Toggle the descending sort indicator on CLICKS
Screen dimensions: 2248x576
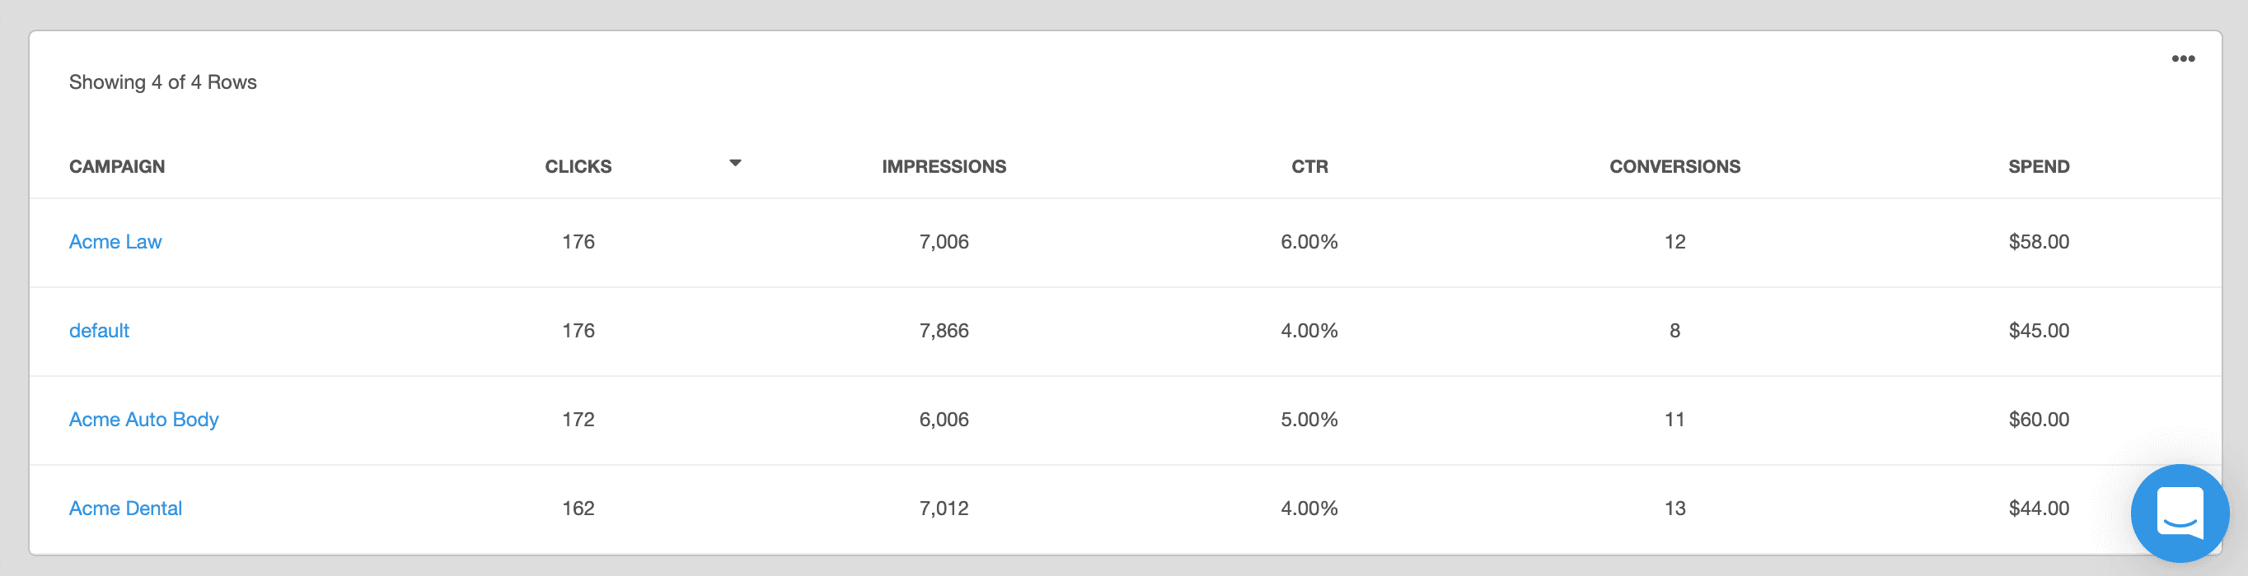(x=736, y=162)
